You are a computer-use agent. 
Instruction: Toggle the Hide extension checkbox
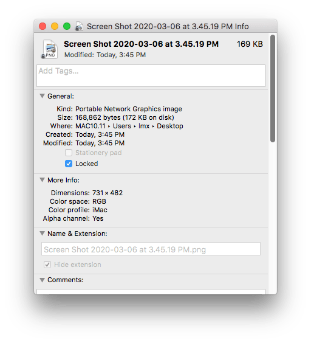click(x=47, y=265)
